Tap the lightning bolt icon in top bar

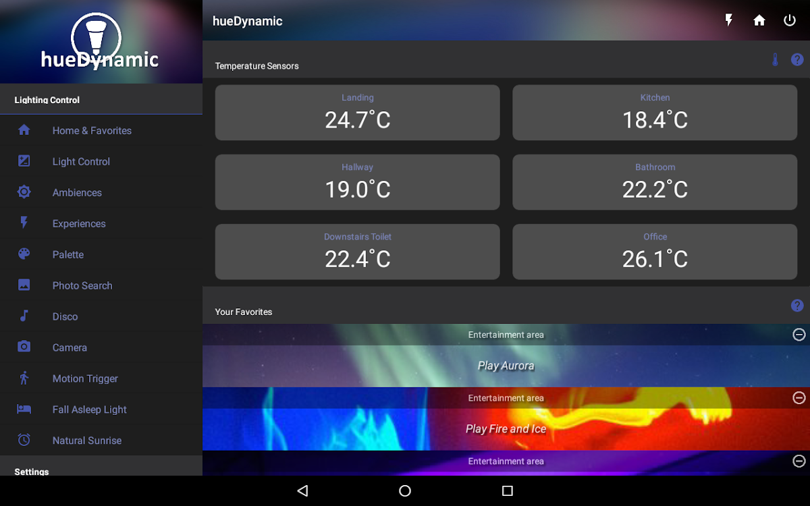coord(729,20)
